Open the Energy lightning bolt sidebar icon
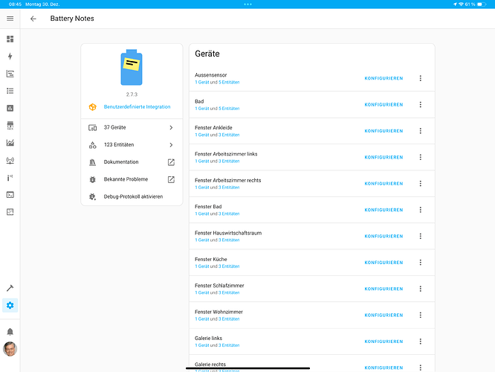Screen dimensions: 495x372 (x=10, y=57)
